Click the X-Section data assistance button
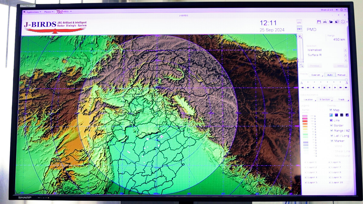 (325, 99)
